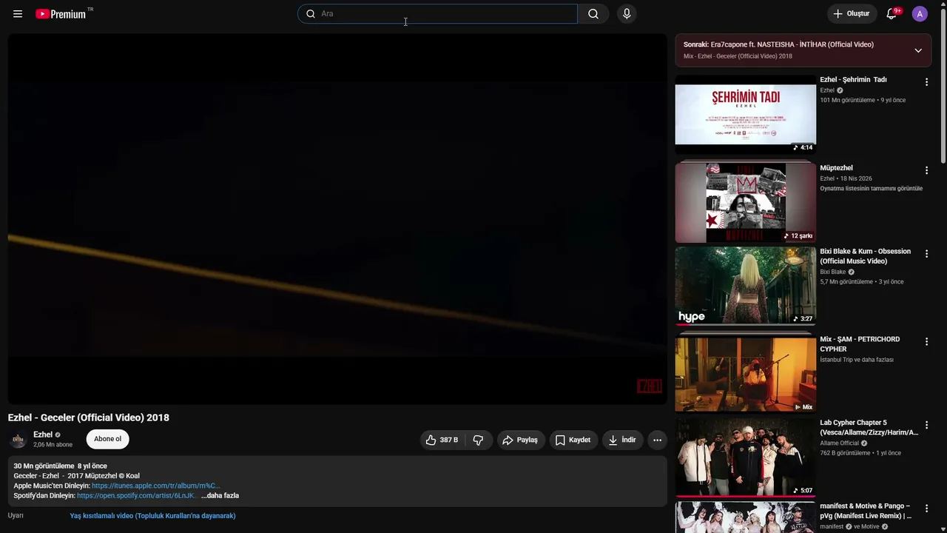
Task: Open Bixi Blake channel name
Action: [x=832, y=272]
